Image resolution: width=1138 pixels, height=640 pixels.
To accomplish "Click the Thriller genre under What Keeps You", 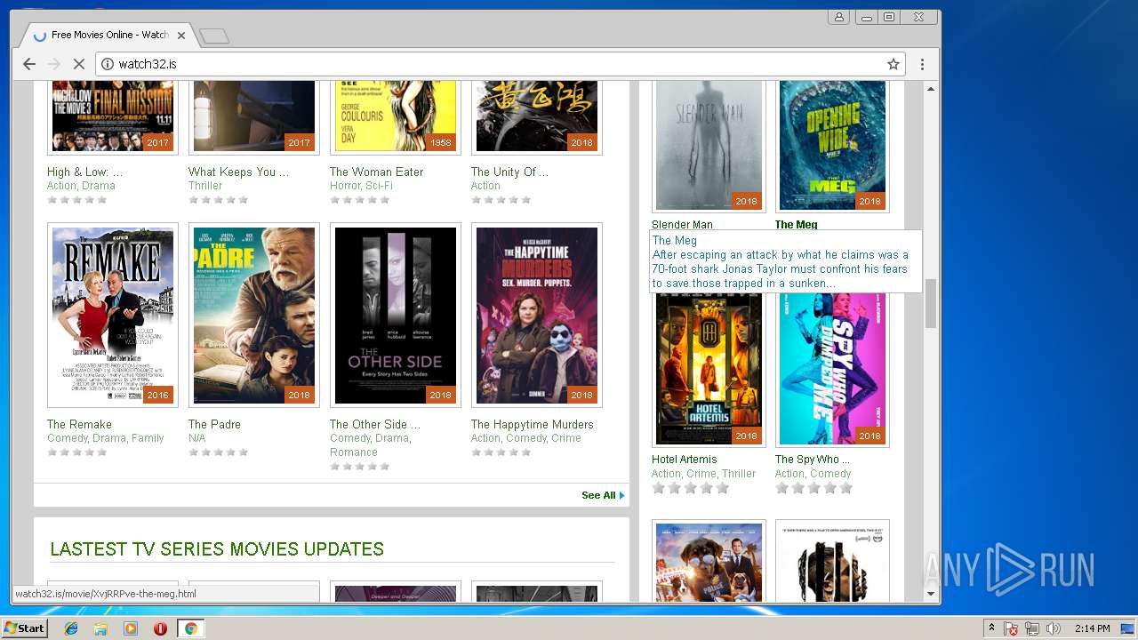I will (205, 186).
